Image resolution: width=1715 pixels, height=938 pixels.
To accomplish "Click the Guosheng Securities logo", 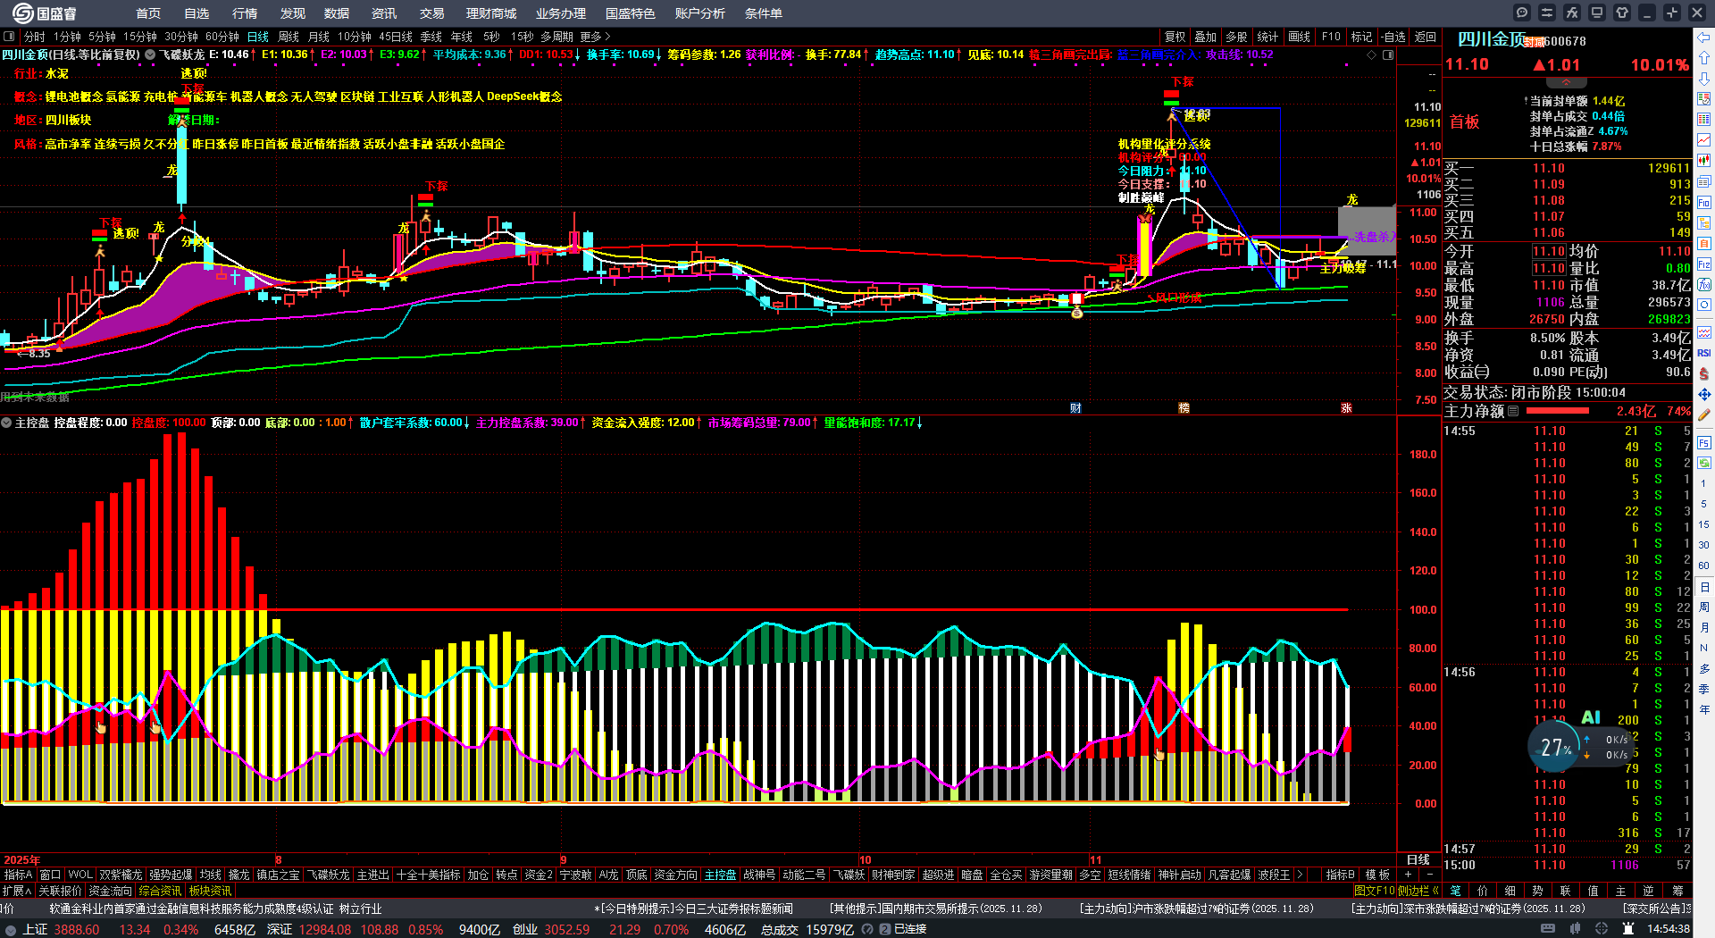I will point(45,13).
